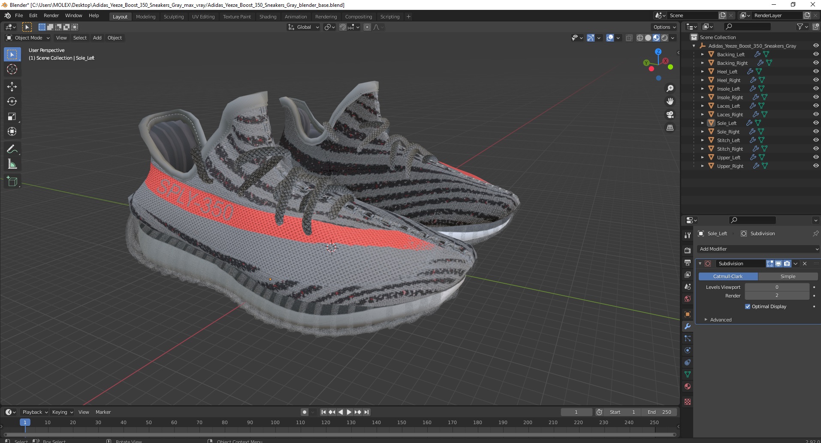Click the outliner search field
Viewport: 821px width, 443px height.
point(747,27)
